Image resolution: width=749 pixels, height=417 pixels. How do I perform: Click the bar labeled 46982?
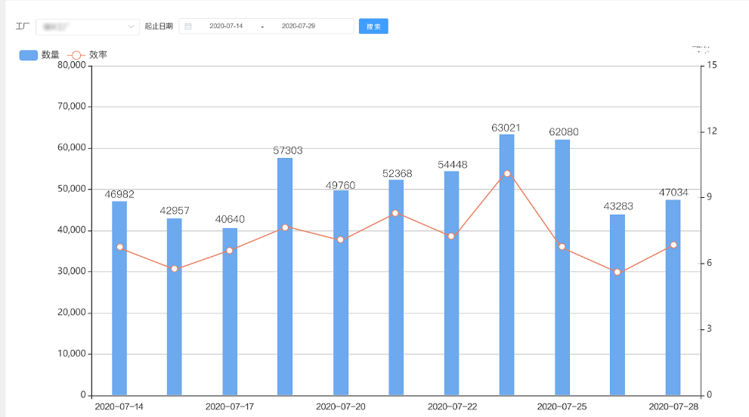click(x=119, y=298)
